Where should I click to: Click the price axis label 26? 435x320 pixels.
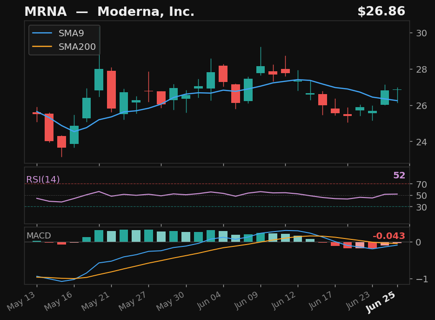(422, 106)
